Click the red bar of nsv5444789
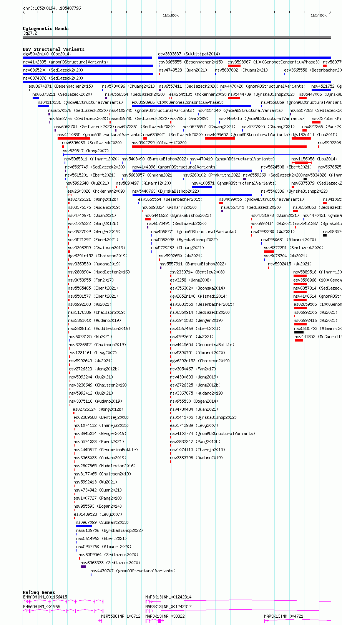 click(x=234, y=98)
